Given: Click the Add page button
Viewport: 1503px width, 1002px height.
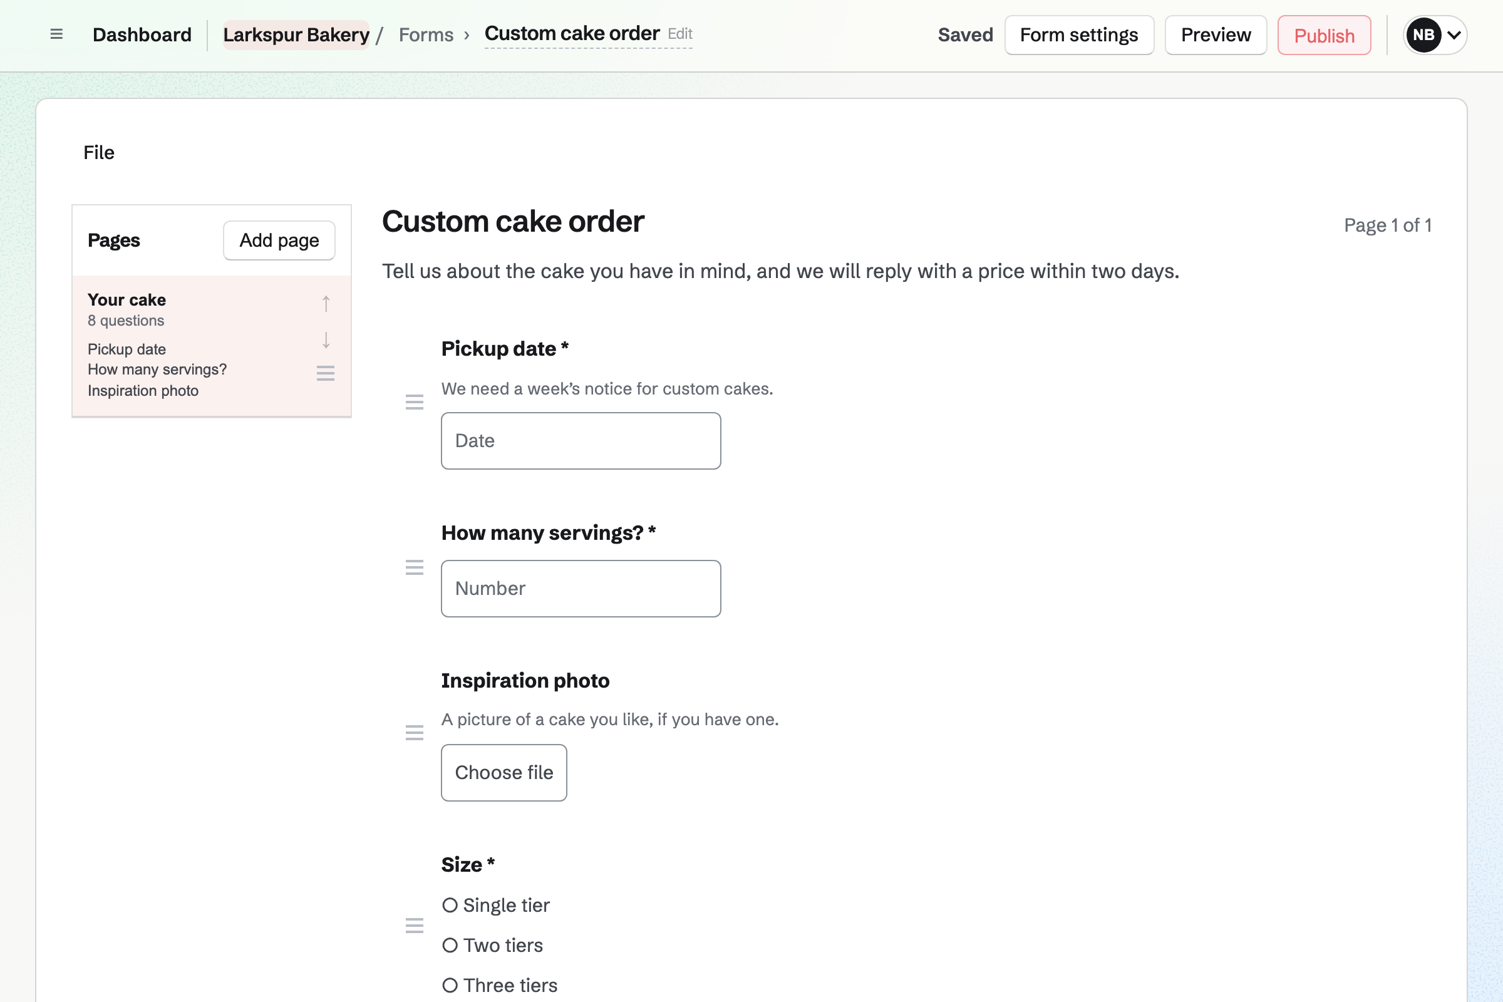Looking at the screenshot, I should tap(279, 240).
